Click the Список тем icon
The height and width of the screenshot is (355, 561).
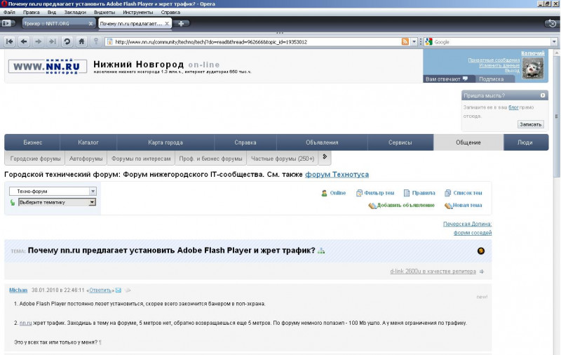447,193
